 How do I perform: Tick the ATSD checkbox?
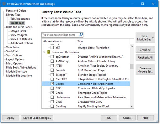tap(52, 66)
